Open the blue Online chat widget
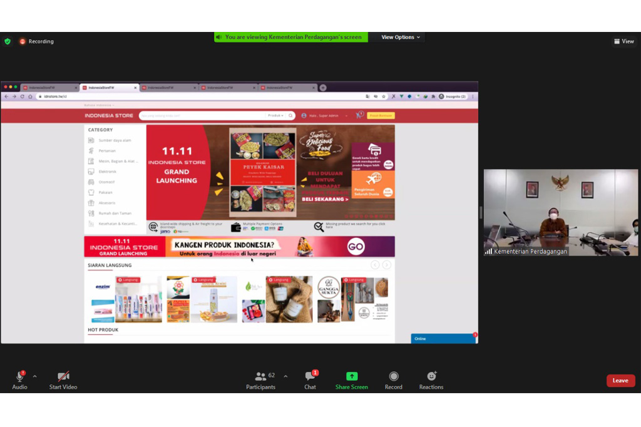641x427 pixels. [x=444, y=339]
